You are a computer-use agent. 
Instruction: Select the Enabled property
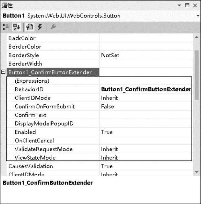(x=53, y=132)
